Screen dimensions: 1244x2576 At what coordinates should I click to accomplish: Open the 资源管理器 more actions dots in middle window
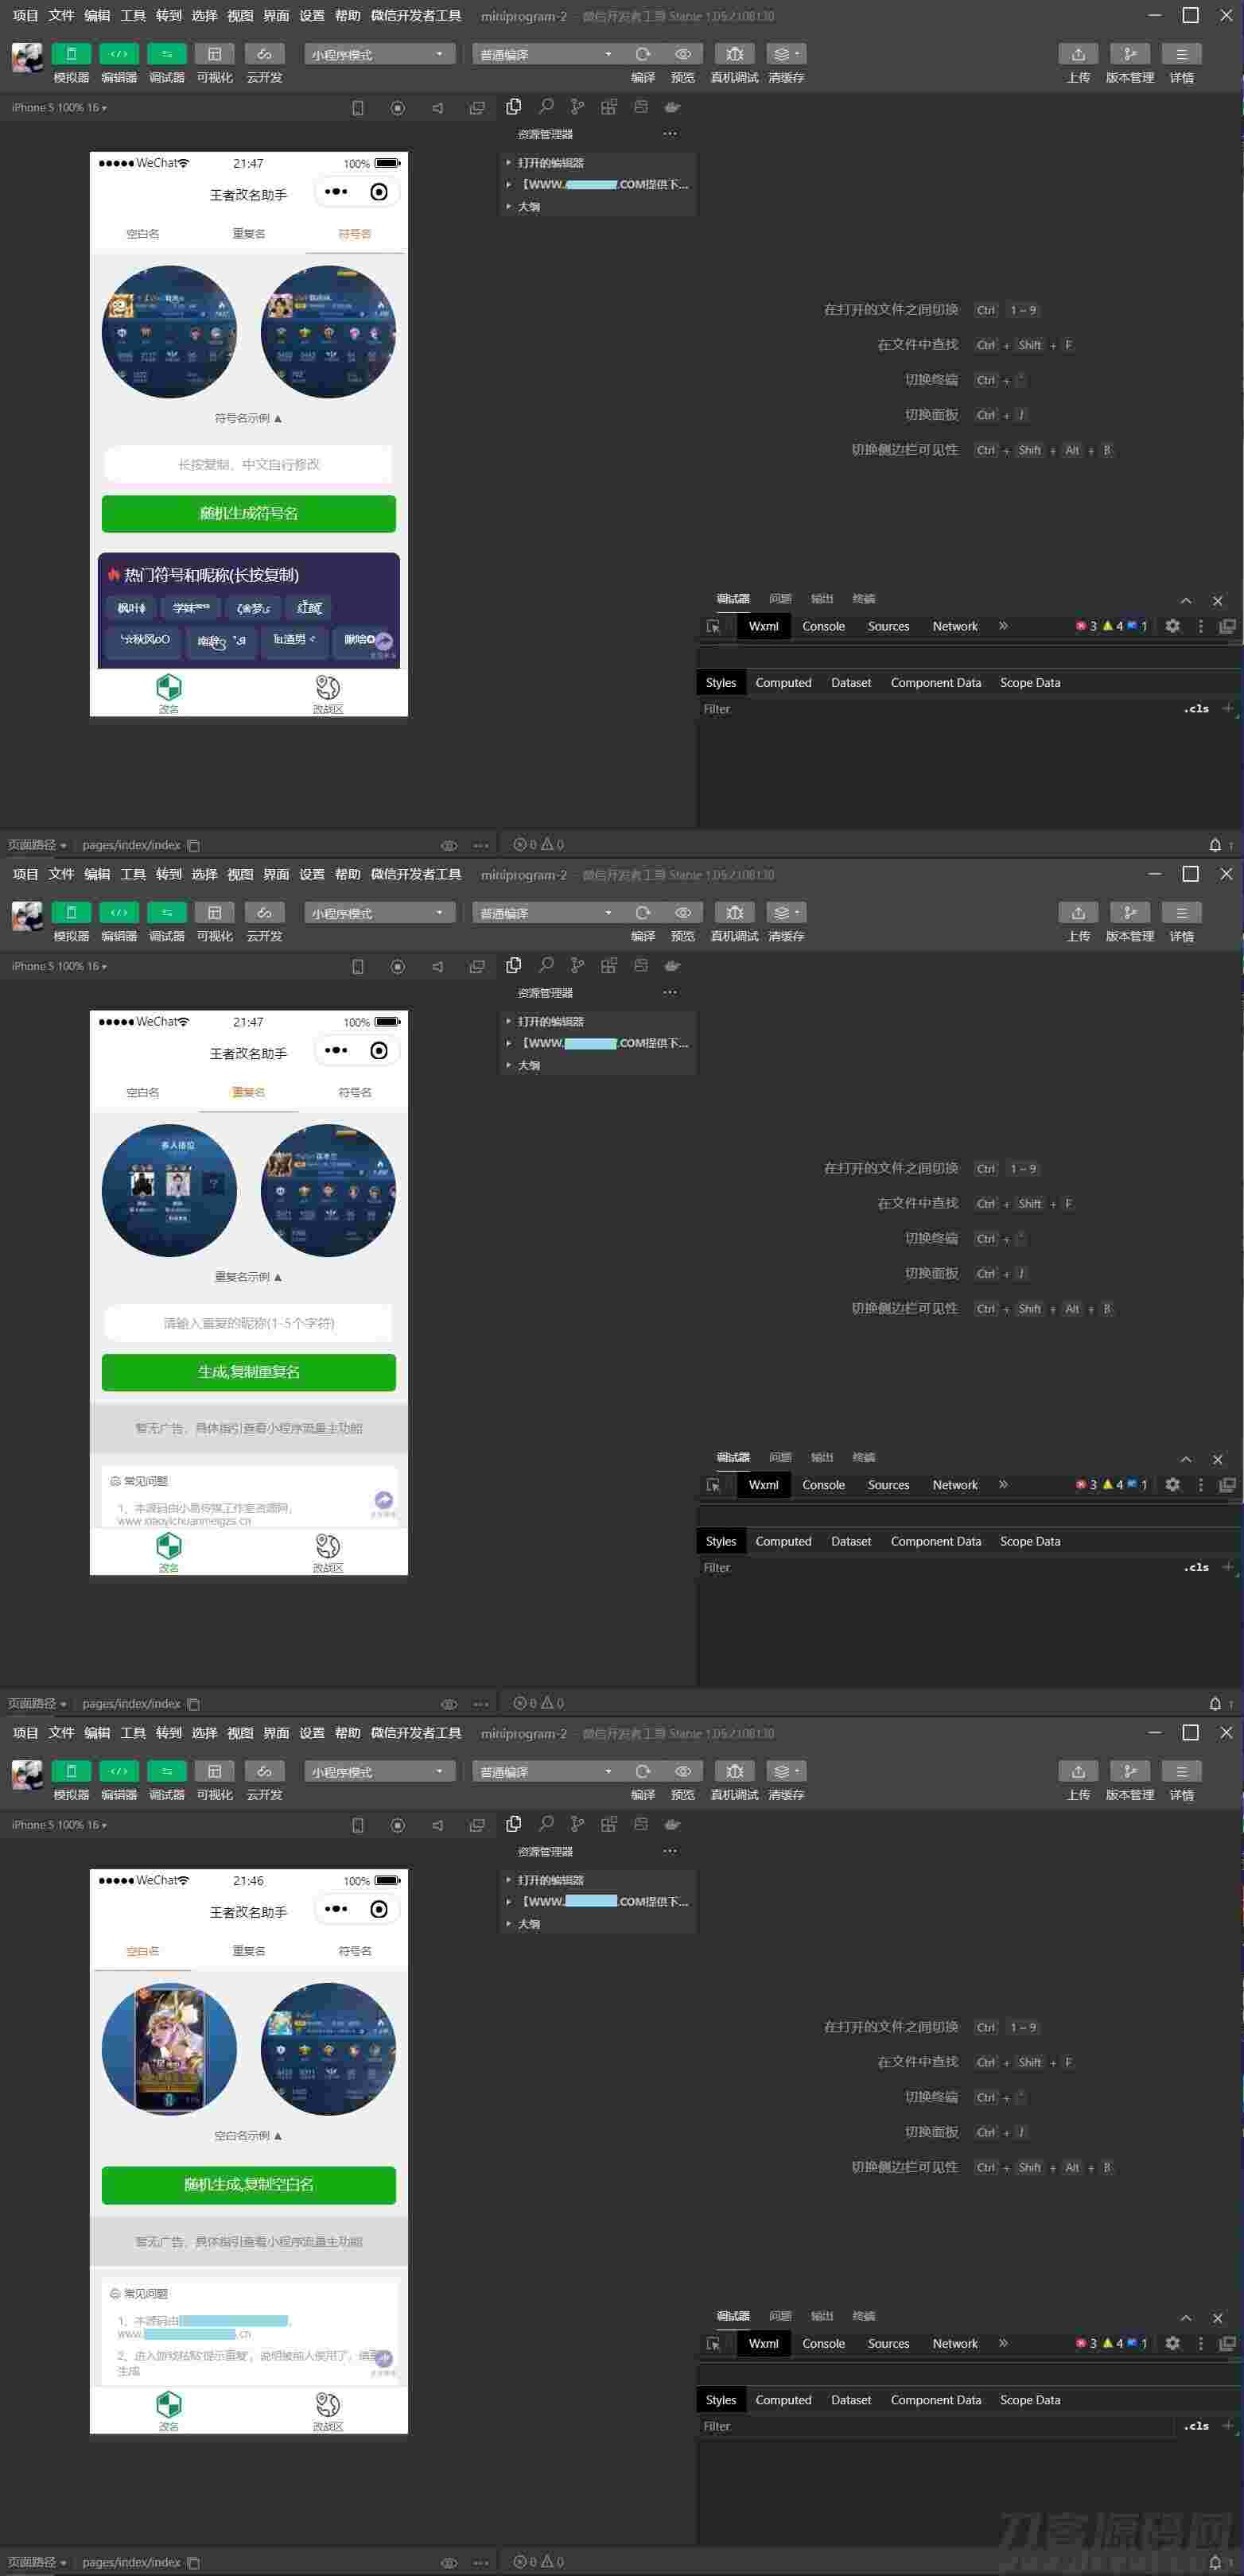point(670,992)
